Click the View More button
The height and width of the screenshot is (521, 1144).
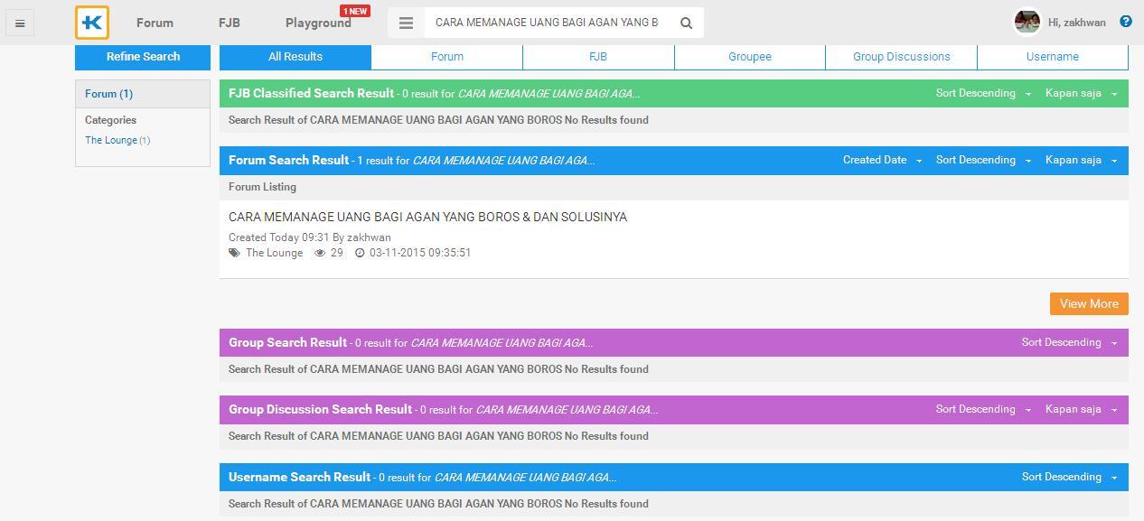click(1088, 303)
